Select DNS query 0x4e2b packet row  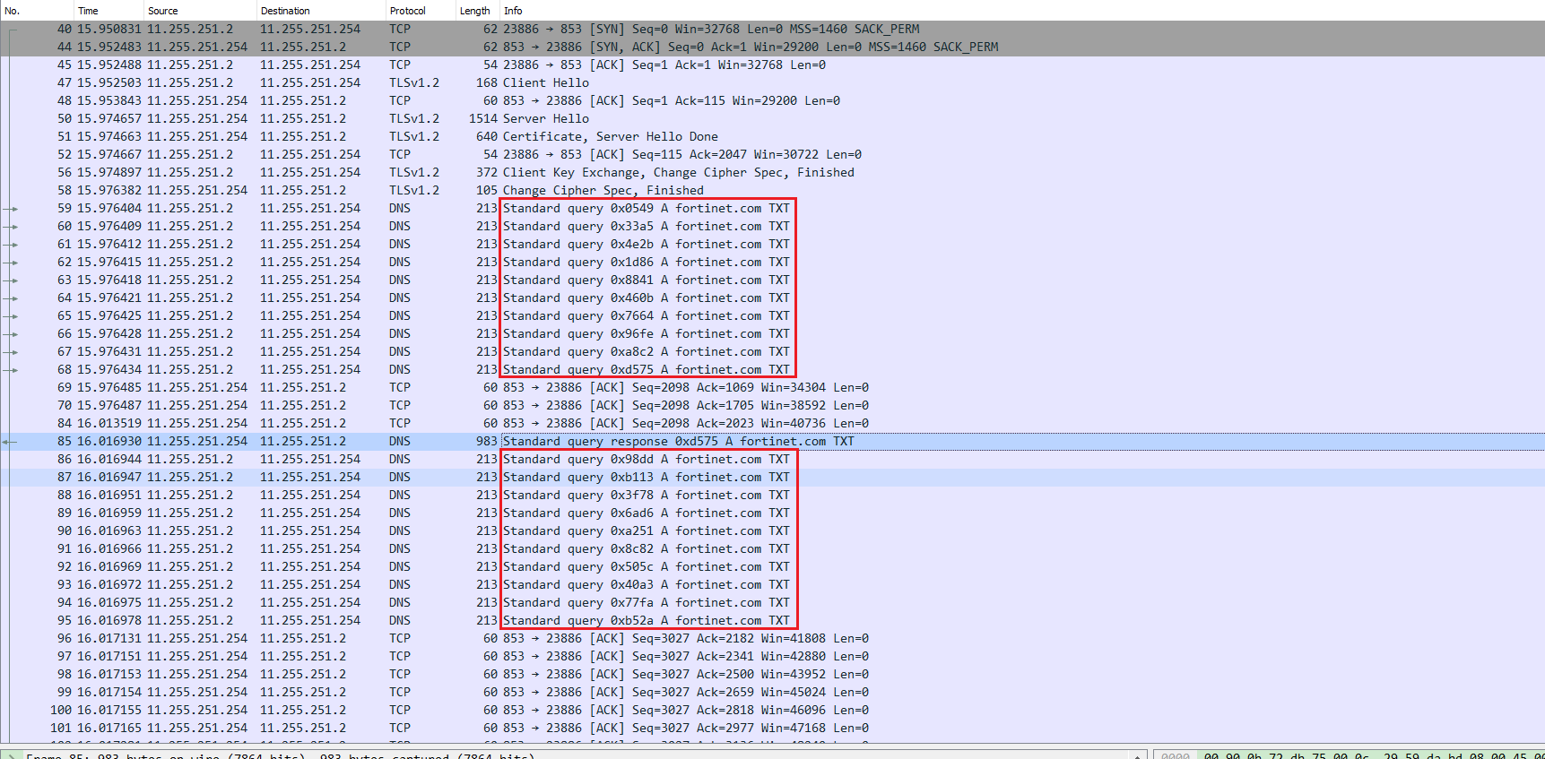772,244
